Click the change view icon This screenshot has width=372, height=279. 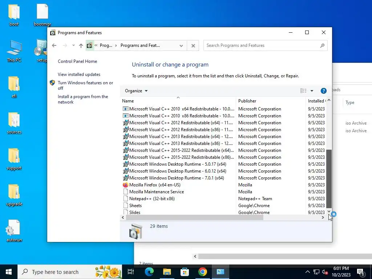(x=303, y=90)
